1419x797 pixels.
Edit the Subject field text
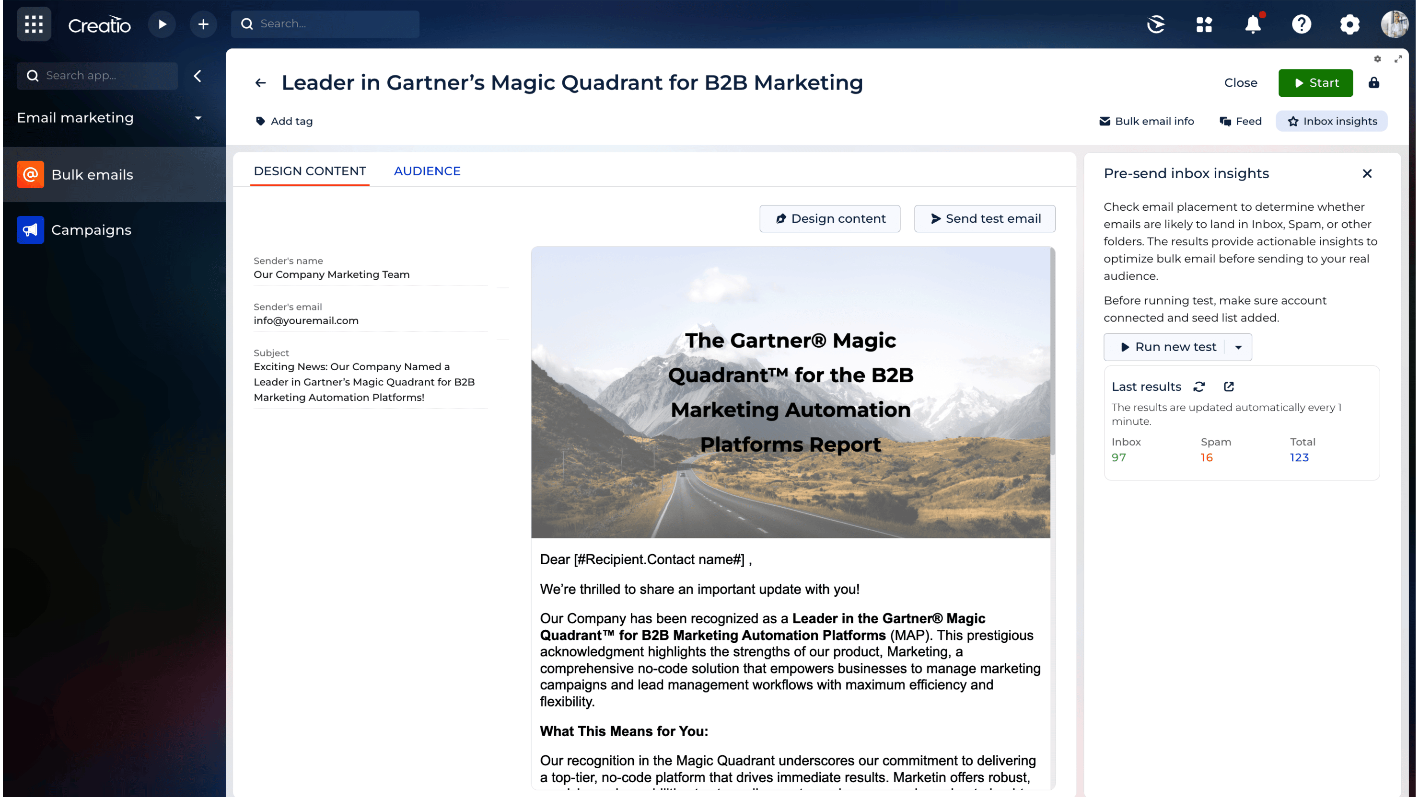pos(370,382)
